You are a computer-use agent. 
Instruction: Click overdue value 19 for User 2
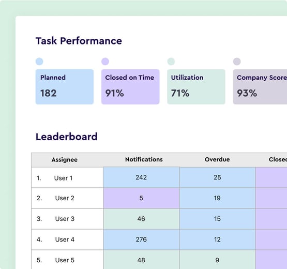(217, 198)
